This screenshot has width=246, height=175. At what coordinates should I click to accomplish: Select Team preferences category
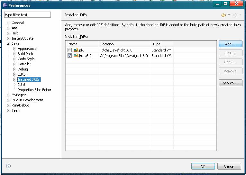point(16,110)
